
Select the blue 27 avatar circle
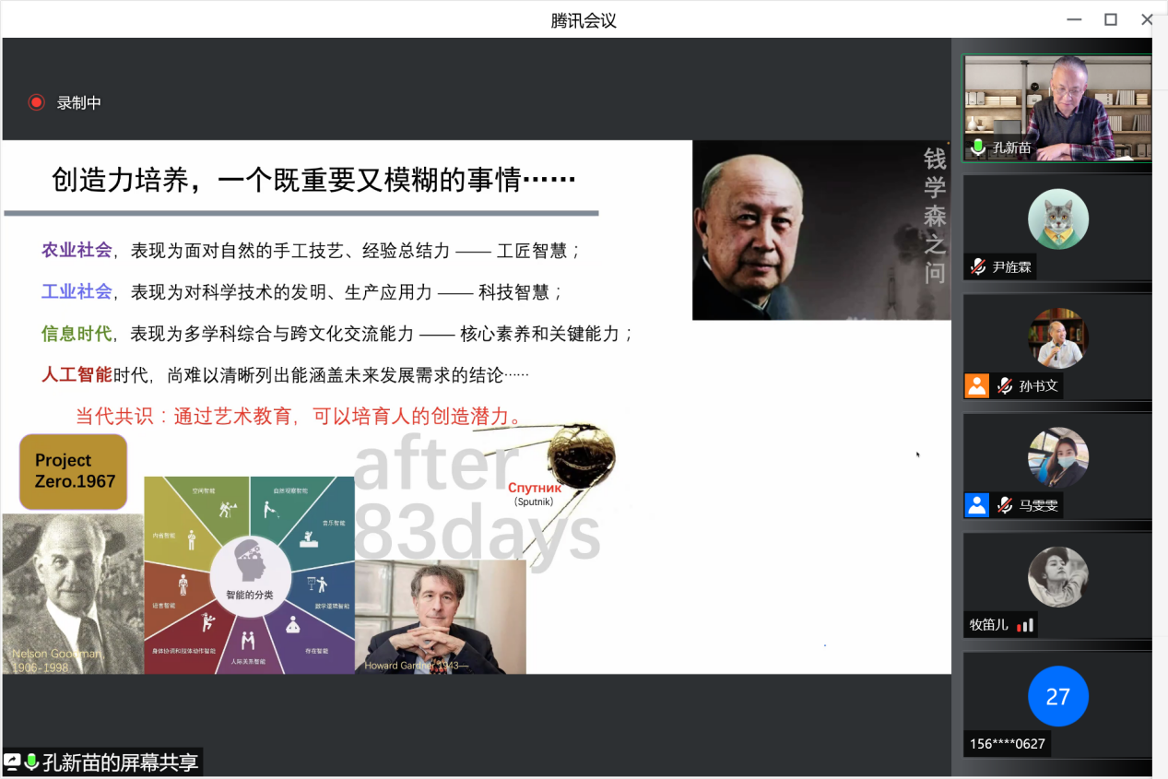pos(1058,696)
